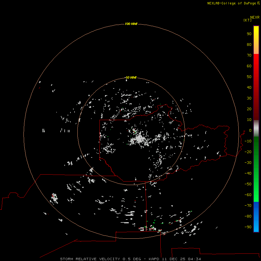Click the 80 value on the velocity scale
The width and height of the screenshot is (261, 261).
tap(249, 45)
